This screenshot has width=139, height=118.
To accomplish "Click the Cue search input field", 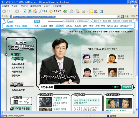I will tap(24, 21).
